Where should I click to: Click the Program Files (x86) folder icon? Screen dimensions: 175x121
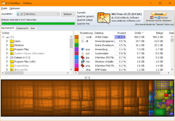pyautogui.click(x=12, y=62)
